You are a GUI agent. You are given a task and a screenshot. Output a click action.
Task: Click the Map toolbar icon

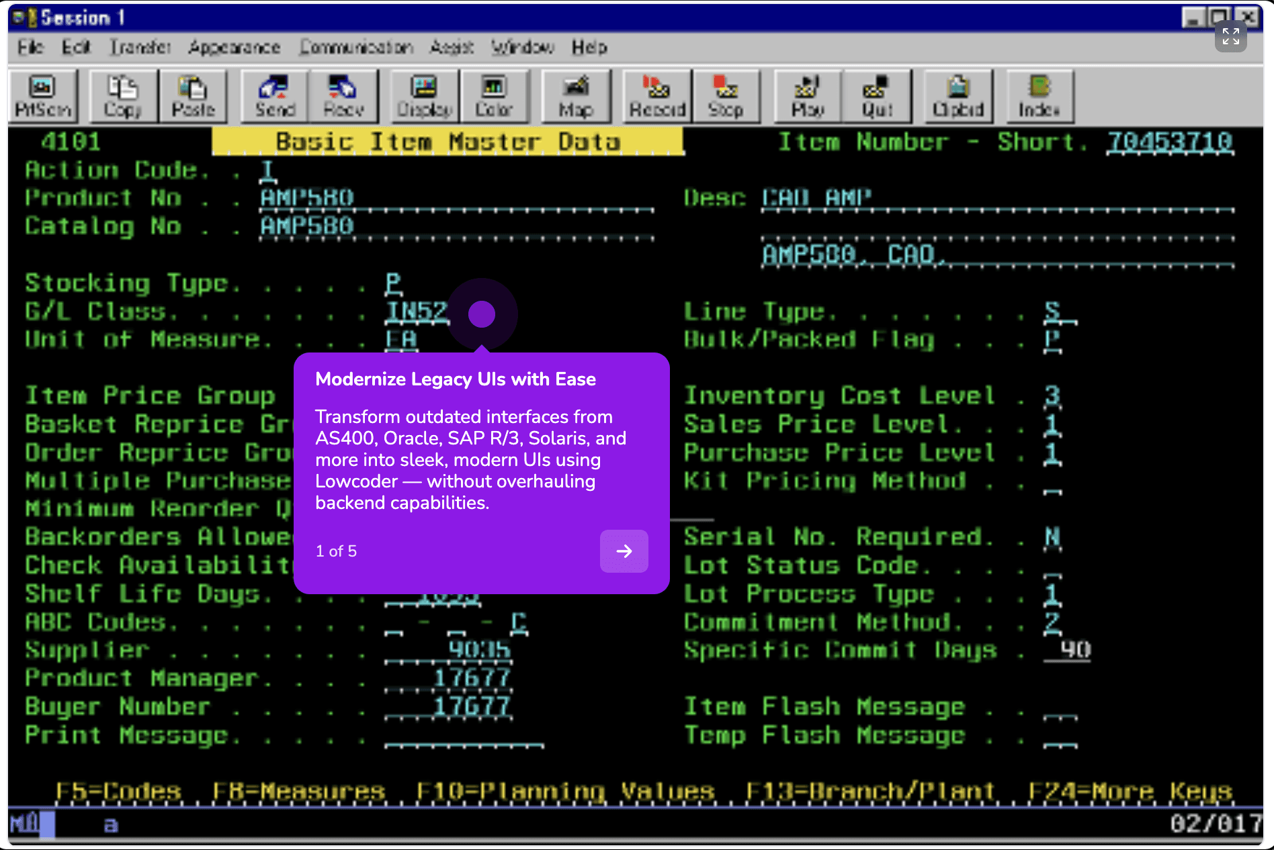(x=576, y=97)
